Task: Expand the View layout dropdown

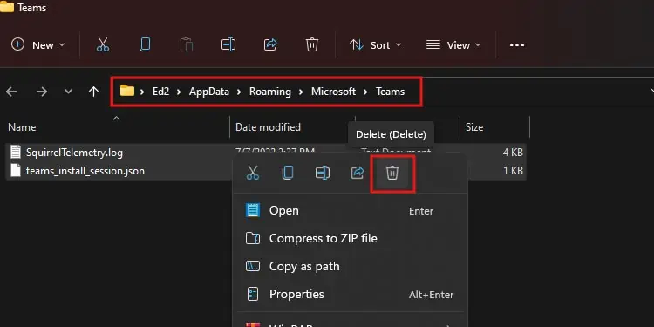Action: (x=453, y=45)
